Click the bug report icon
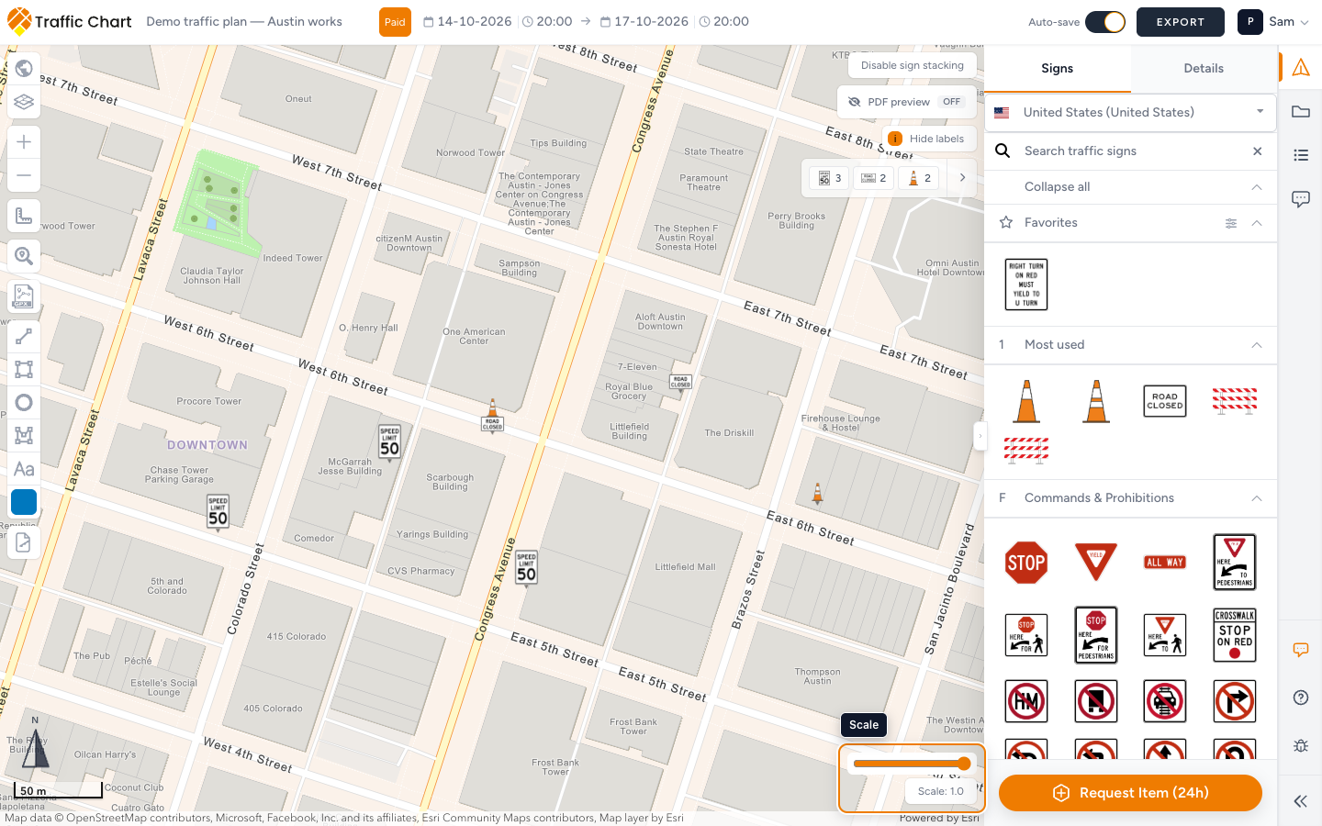 (x=1301, y=745)
